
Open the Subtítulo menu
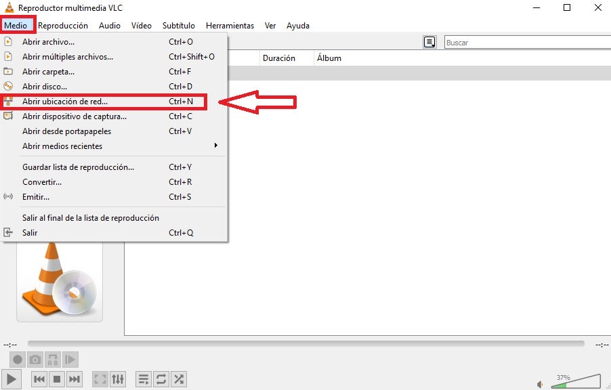click(x=178, y=26)
